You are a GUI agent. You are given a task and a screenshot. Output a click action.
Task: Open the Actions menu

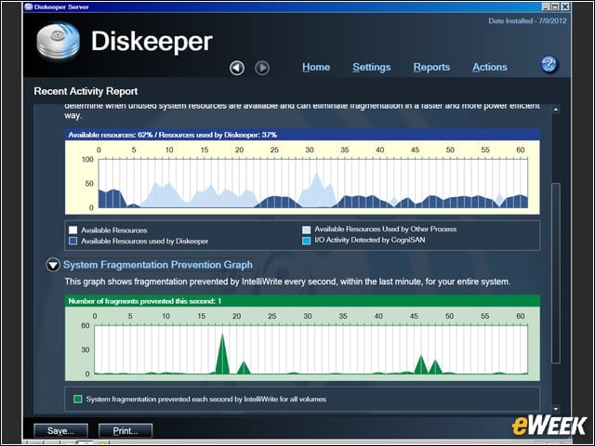pyautogui.click(x=490, y=67)
